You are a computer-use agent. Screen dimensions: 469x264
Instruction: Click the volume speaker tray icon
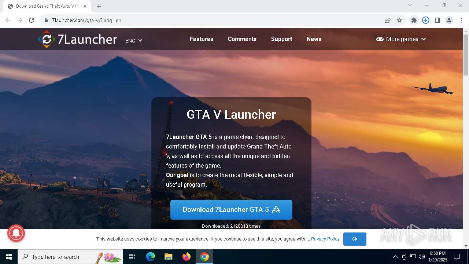point(422,257)
